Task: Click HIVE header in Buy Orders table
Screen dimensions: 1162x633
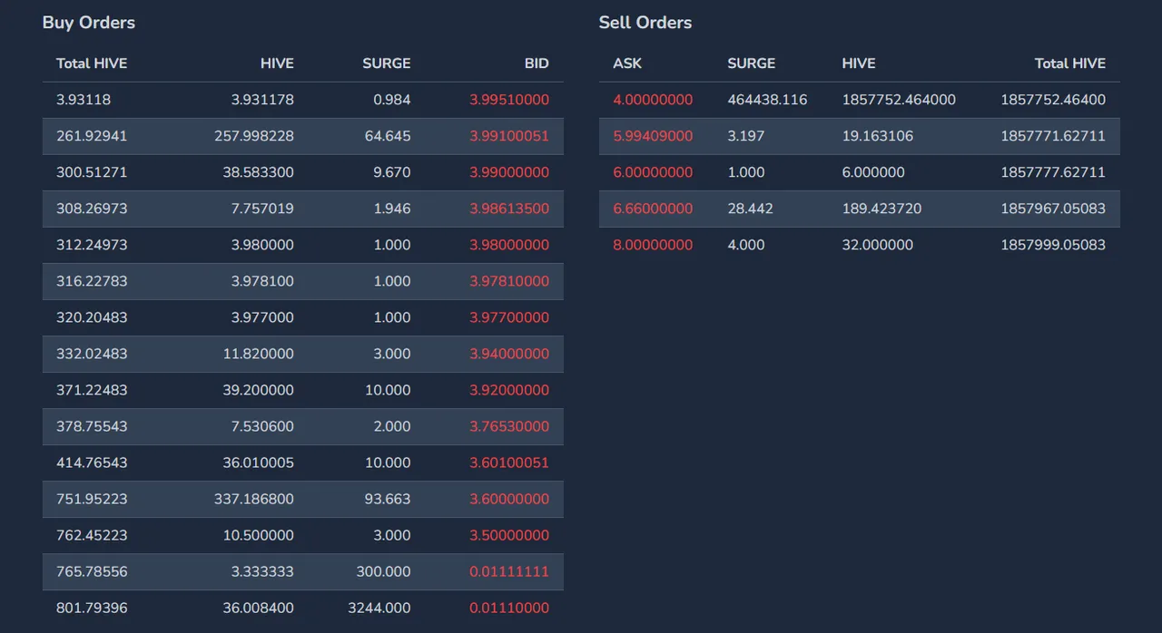Action: pyautogui.click(x=277, y=63)
